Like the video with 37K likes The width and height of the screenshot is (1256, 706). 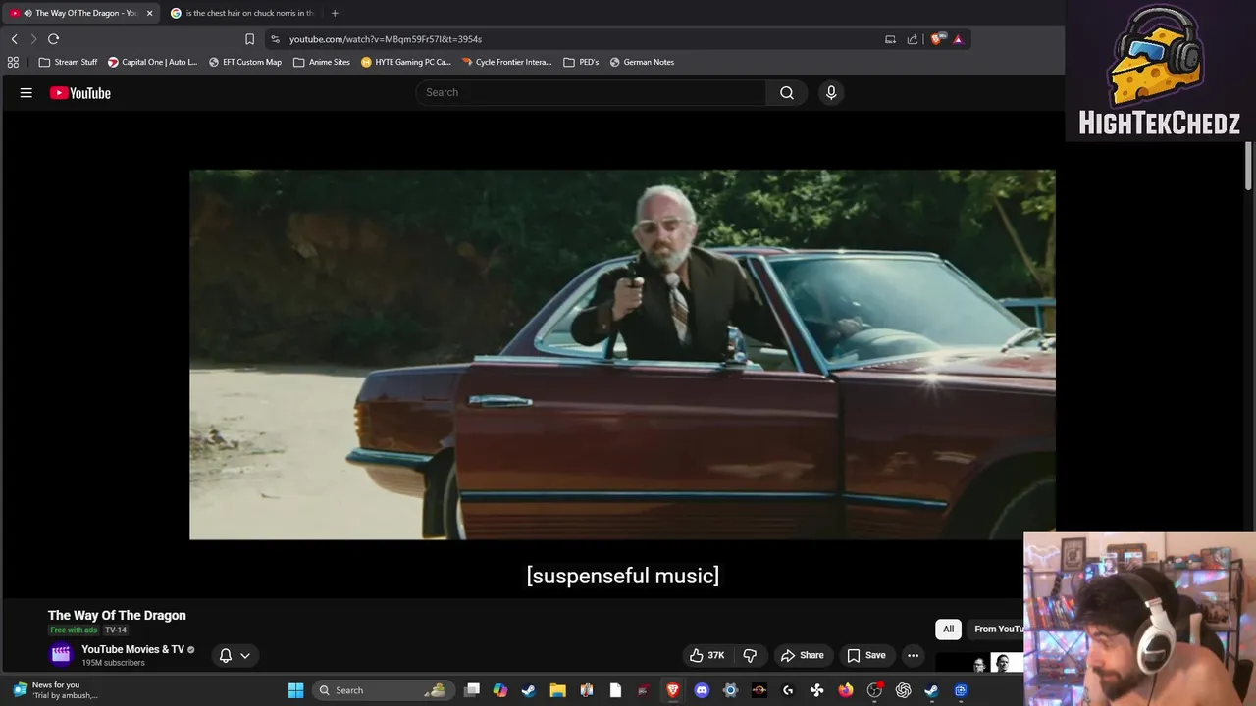tap(706, 655)
